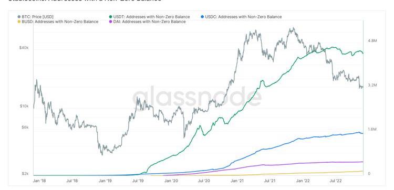Toggle DAI: Addresses with Non-Zero Balance label
This screenshot has width=394, height=190.
click(150, 22)
